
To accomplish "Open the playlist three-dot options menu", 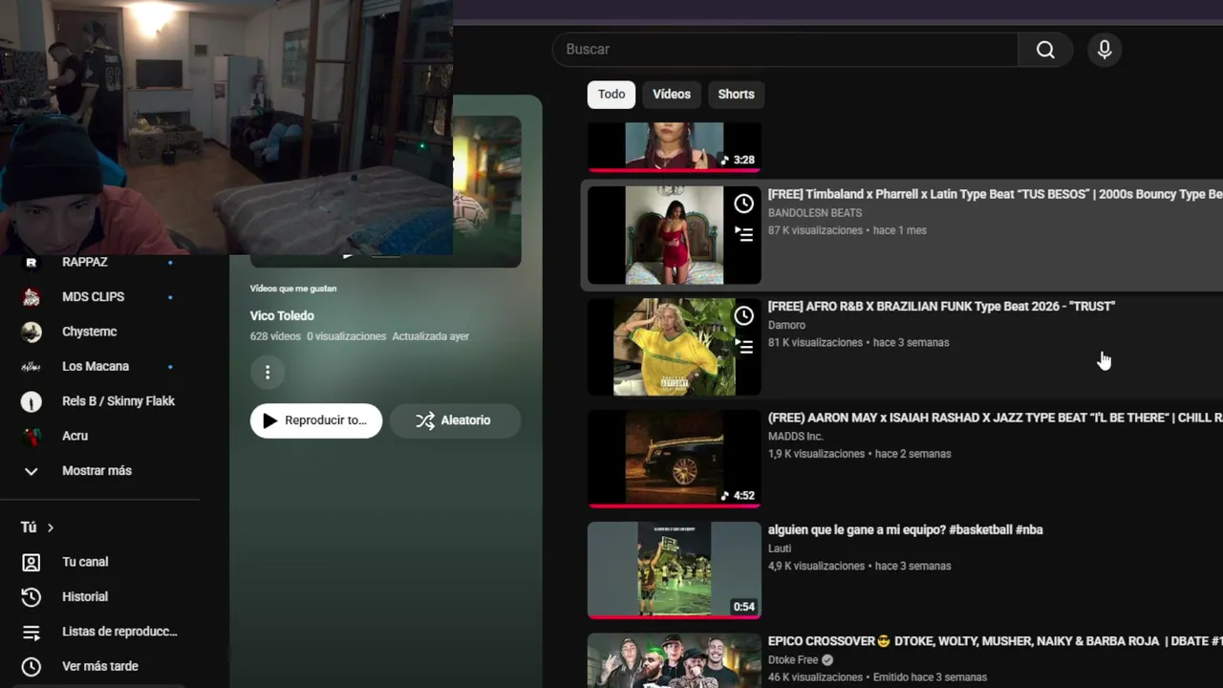I will pyautogui.click(x=268, y=372).
